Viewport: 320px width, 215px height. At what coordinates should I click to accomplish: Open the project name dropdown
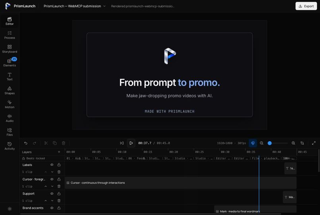point(75,6)
